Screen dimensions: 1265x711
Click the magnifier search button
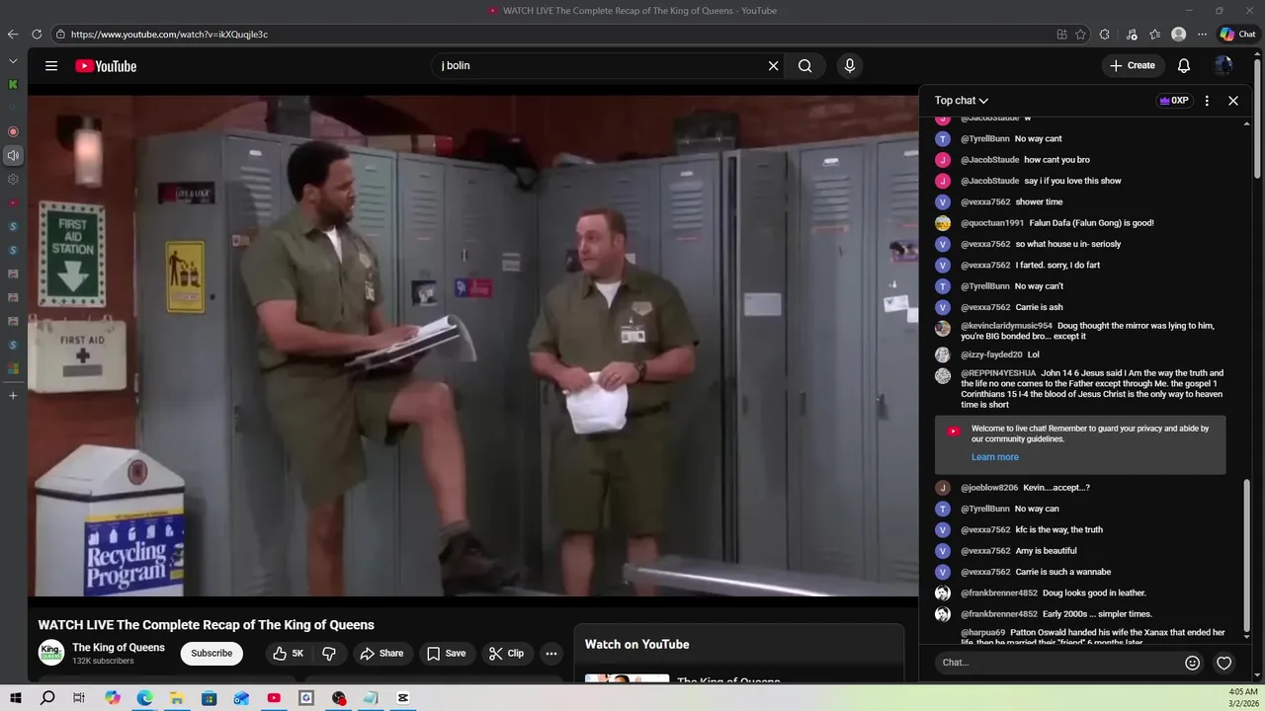click(805, 66)
